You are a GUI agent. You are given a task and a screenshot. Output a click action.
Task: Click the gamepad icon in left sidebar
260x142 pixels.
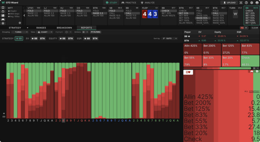click(3, 20)
